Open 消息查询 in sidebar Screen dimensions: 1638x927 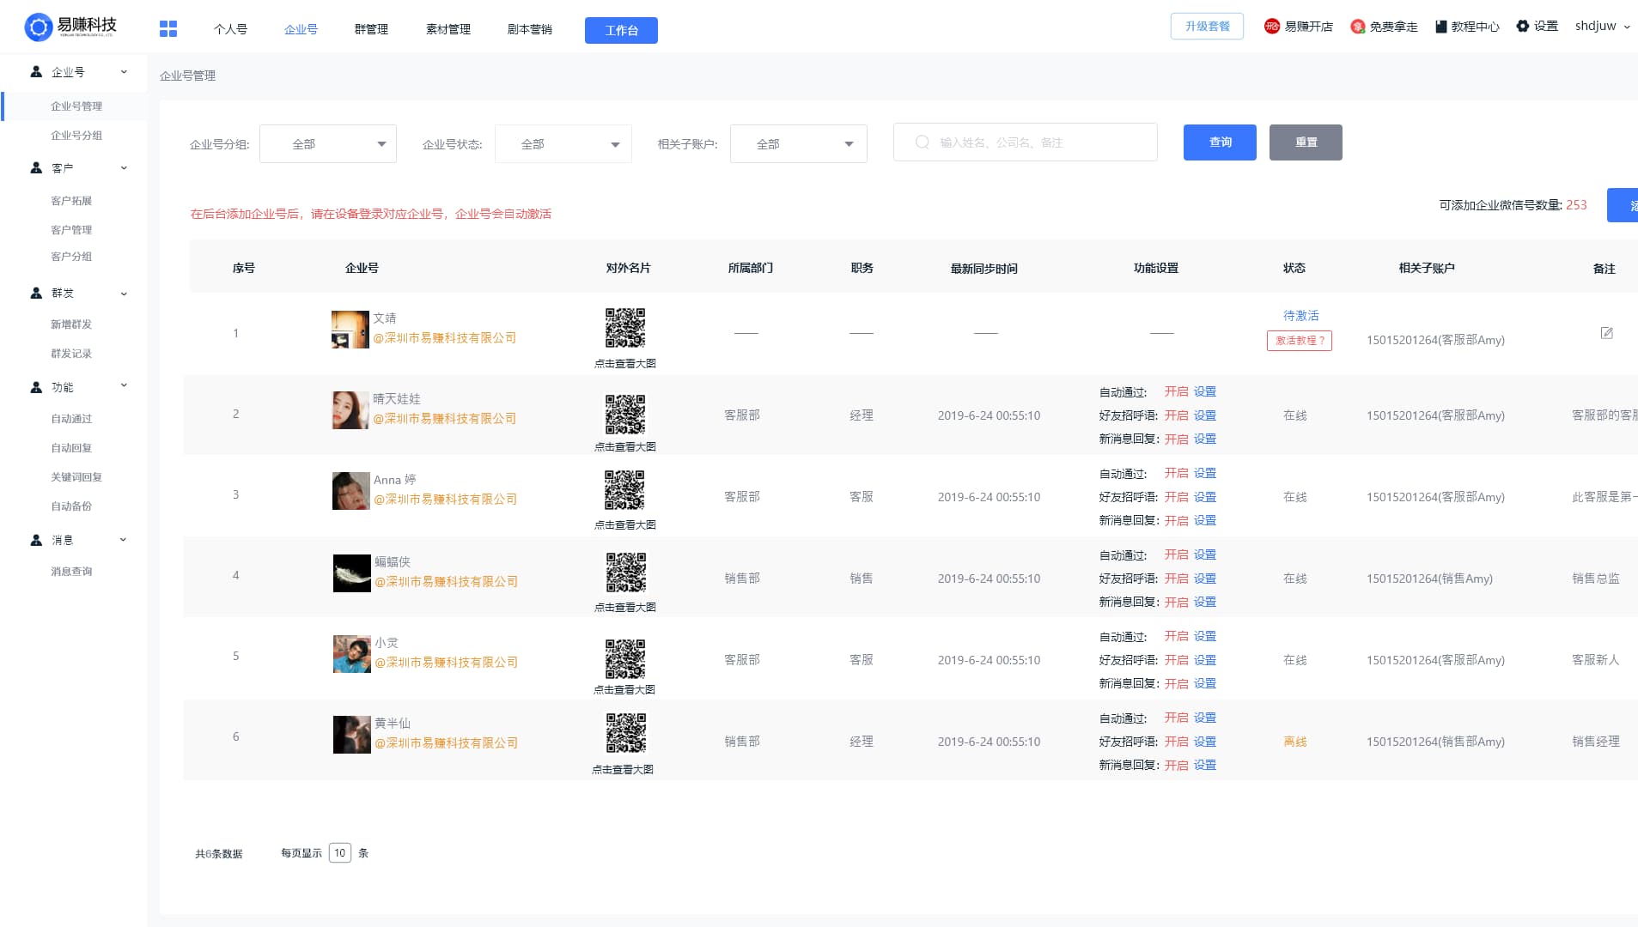coord(71,572)
